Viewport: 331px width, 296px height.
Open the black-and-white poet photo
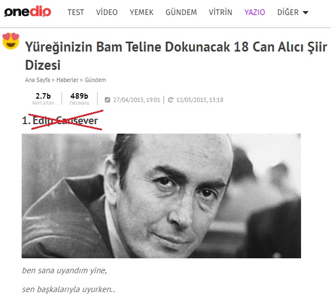161,196
